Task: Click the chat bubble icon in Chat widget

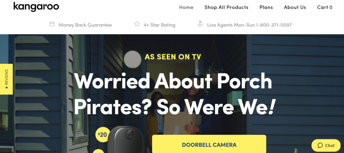Action: 320,145
